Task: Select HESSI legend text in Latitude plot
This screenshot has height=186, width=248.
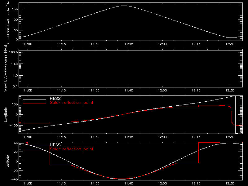Action: click(55, 145)
